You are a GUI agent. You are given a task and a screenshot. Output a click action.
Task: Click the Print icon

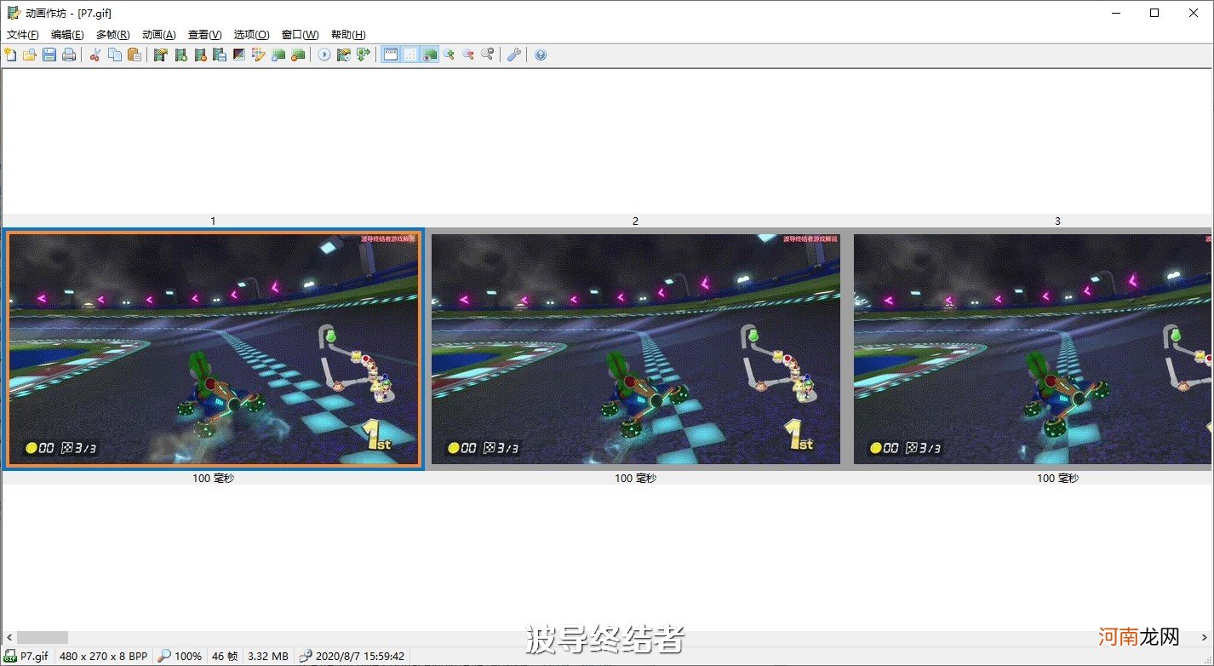[69, 55]
